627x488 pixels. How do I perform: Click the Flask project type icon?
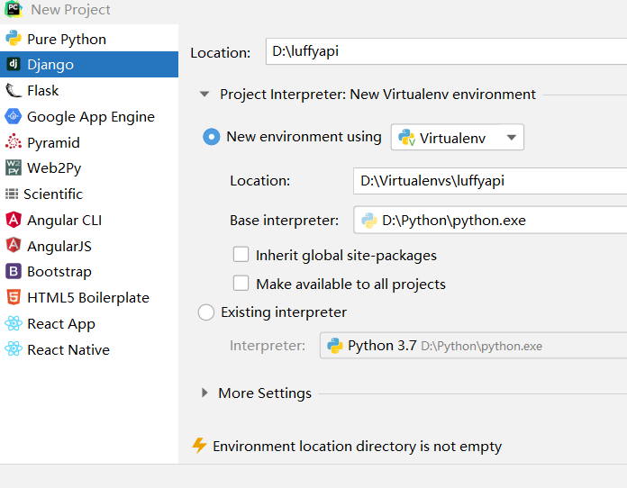[14, 90]
